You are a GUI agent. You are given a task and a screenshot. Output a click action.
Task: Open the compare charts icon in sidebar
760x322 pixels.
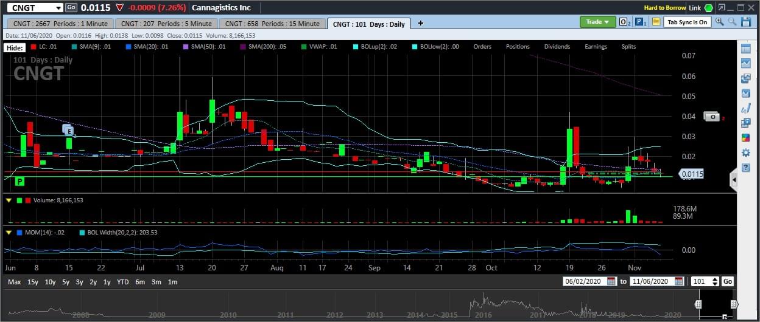click(x=746, y=78)
